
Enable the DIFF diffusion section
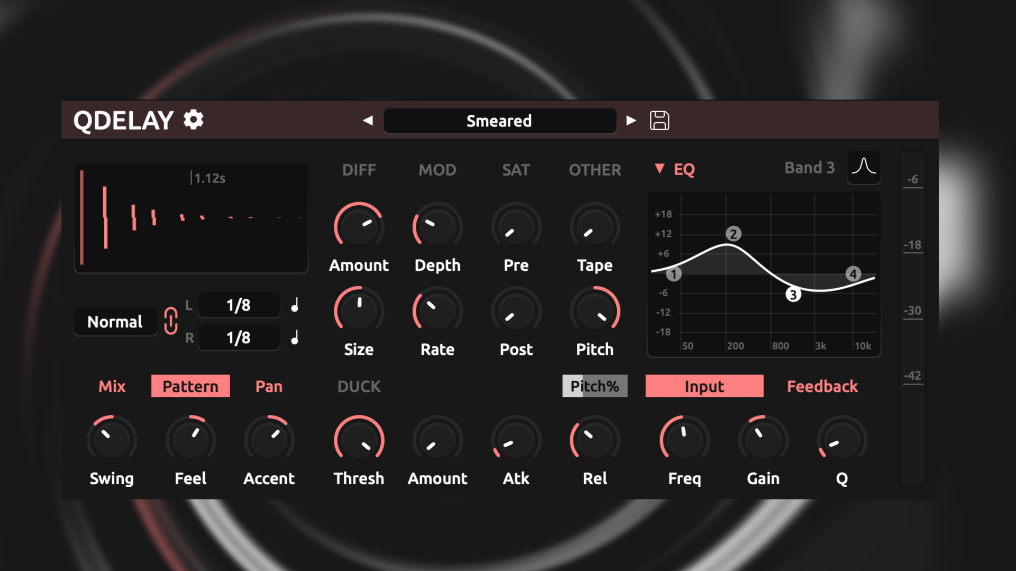[x=359, y=170]
